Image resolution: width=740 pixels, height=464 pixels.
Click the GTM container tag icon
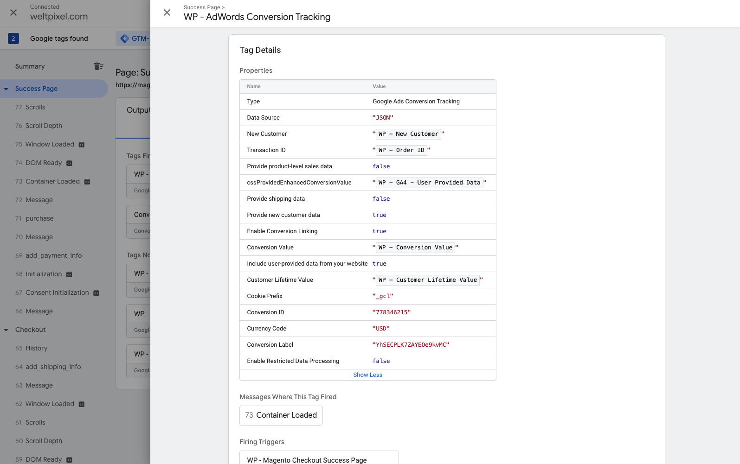click(x=124, y=38)
